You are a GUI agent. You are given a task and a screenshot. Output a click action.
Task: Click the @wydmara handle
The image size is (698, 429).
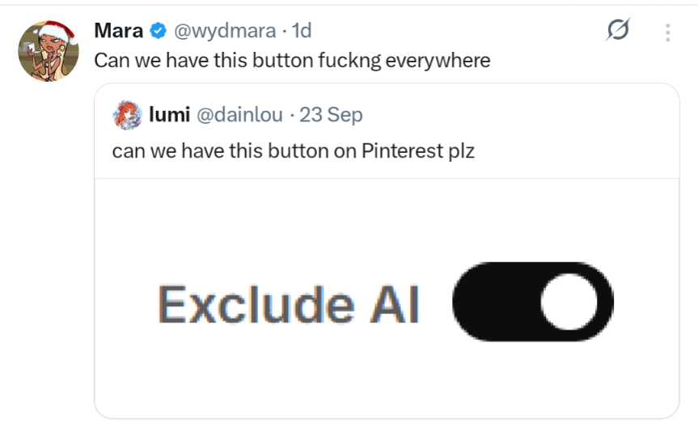coord(224,31)
